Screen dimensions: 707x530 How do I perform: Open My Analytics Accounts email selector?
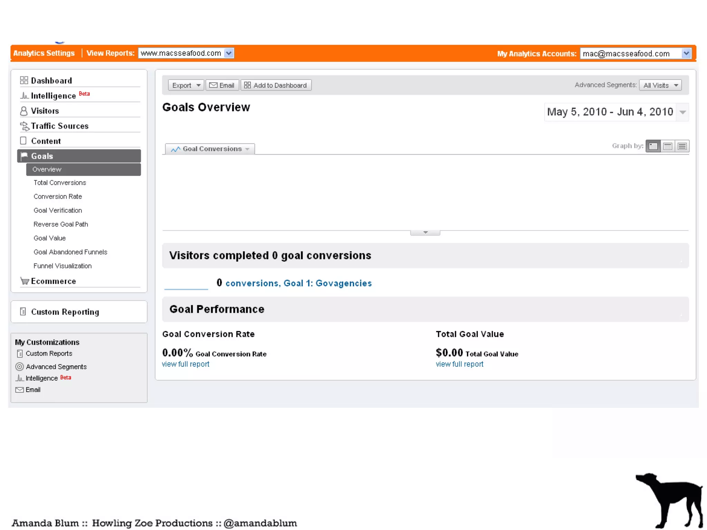686,53
